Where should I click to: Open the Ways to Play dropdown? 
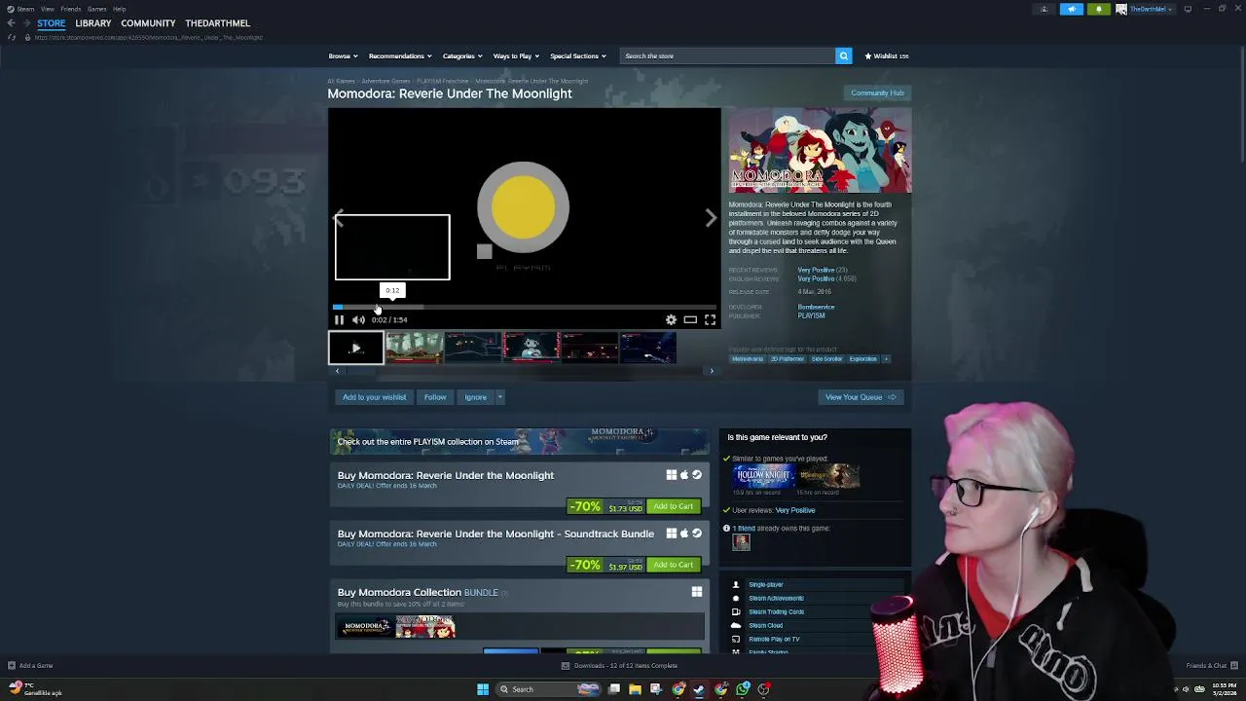click(x=516, y=55)
